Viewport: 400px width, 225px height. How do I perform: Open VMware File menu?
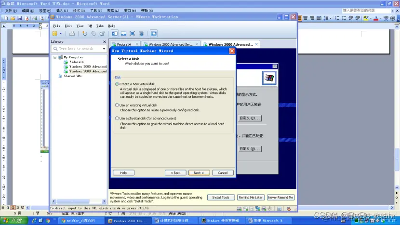pyautogui.click(x=57, y=26)
